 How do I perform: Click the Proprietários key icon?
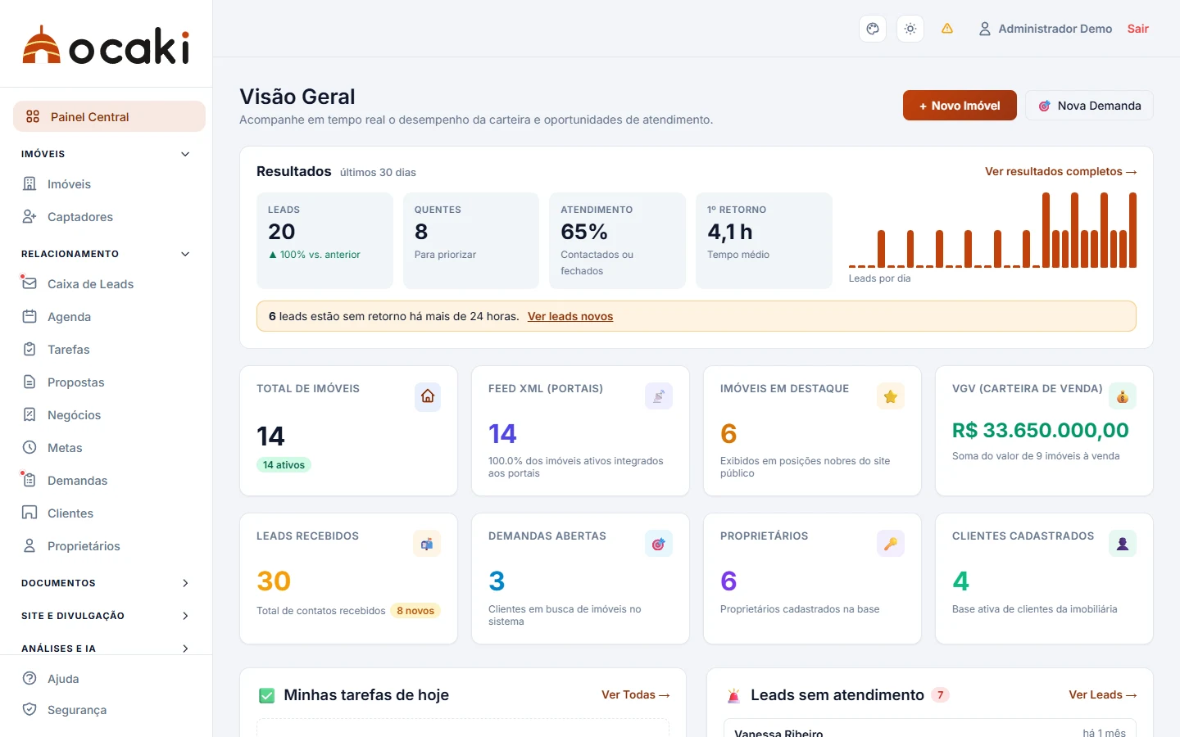click(x=891, y=544)
